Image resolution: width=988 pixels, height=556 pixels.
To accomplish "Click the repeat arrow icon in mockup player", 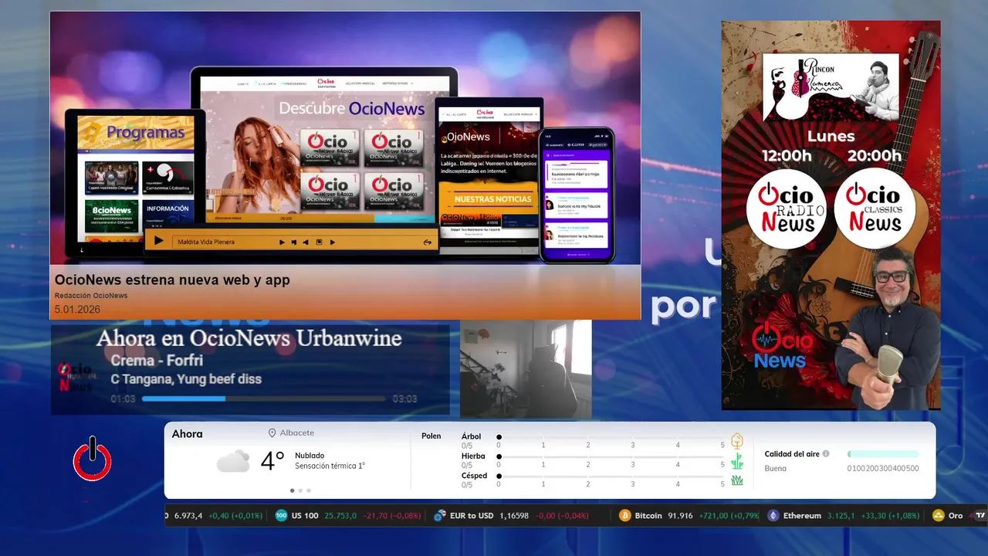I will click(x=427, y=242).
